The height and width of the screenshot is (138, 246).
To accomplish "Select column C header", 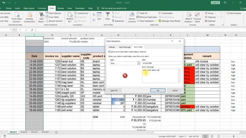I will tap(34, 35).
